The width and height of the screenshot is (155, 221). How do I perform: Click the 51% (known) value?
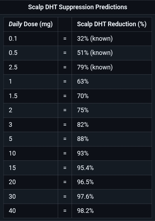[x=95, y=53]
